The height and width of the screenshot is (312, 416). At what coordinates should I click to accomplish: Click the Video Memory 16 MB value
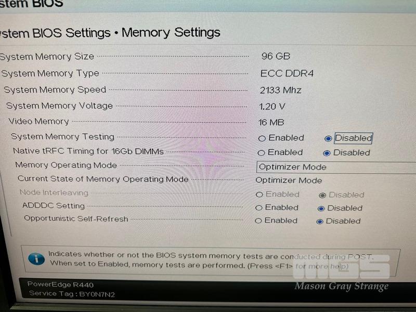[271, 122]
